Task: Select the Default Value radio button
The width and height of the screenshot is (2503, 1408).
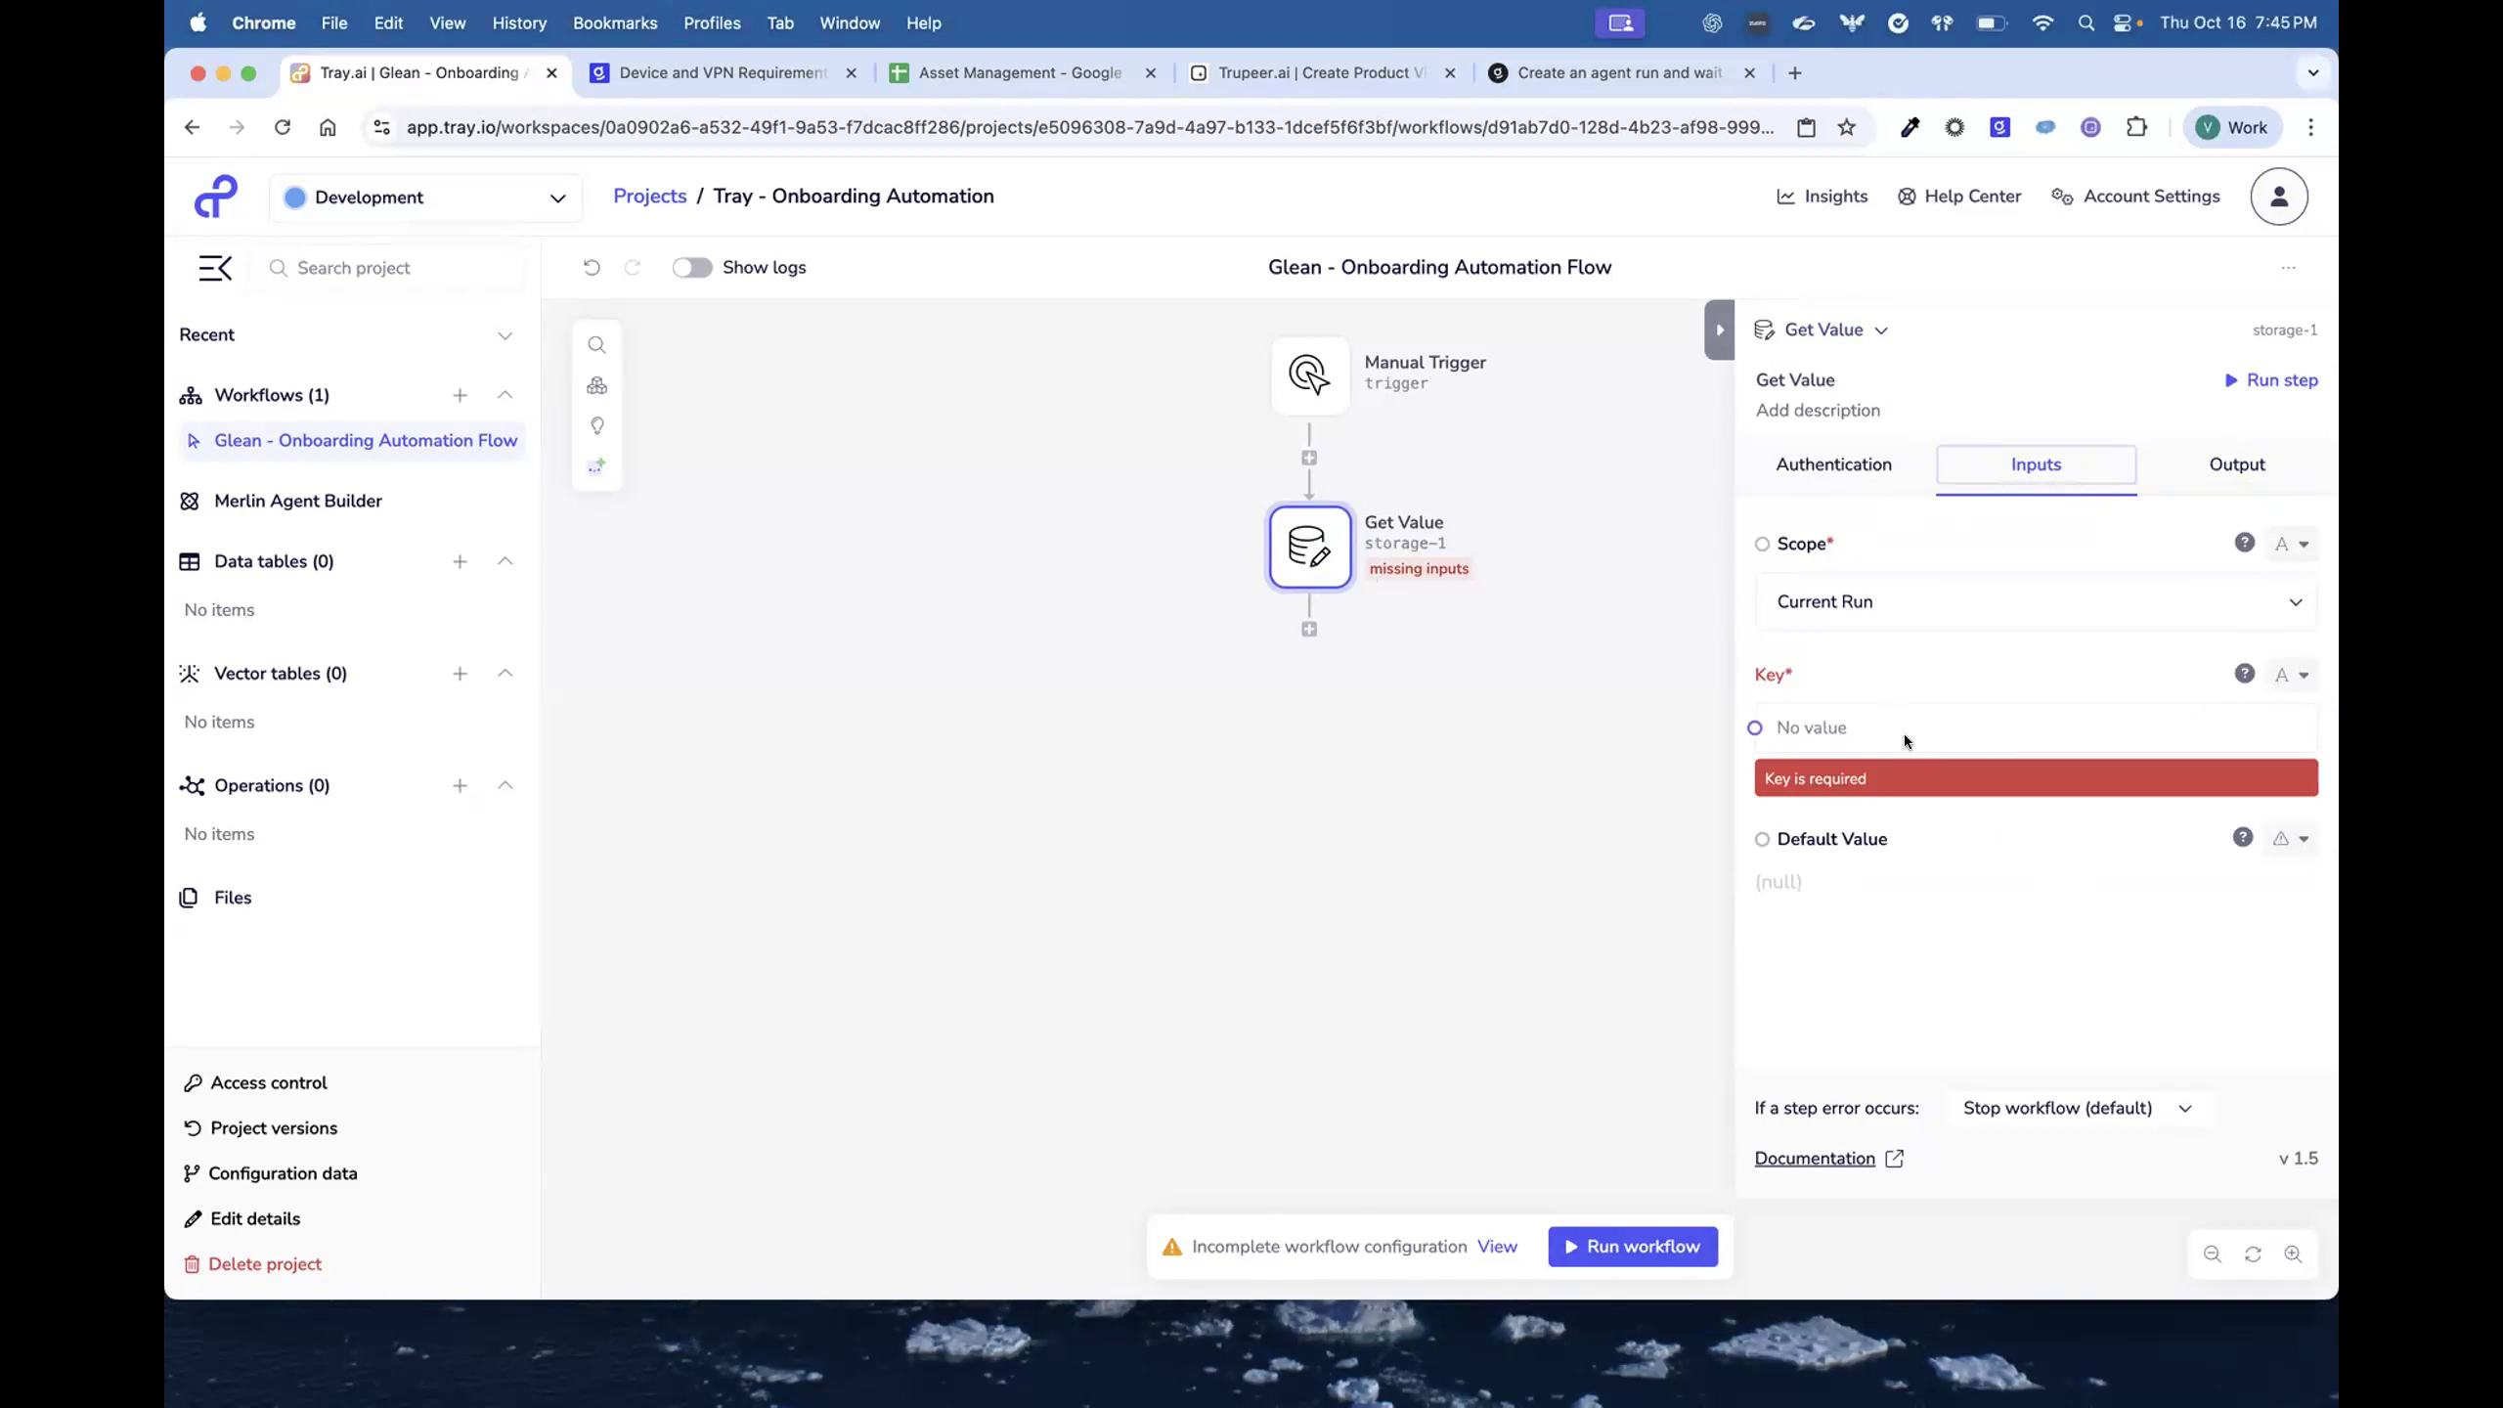Action: coord(1761,839)
